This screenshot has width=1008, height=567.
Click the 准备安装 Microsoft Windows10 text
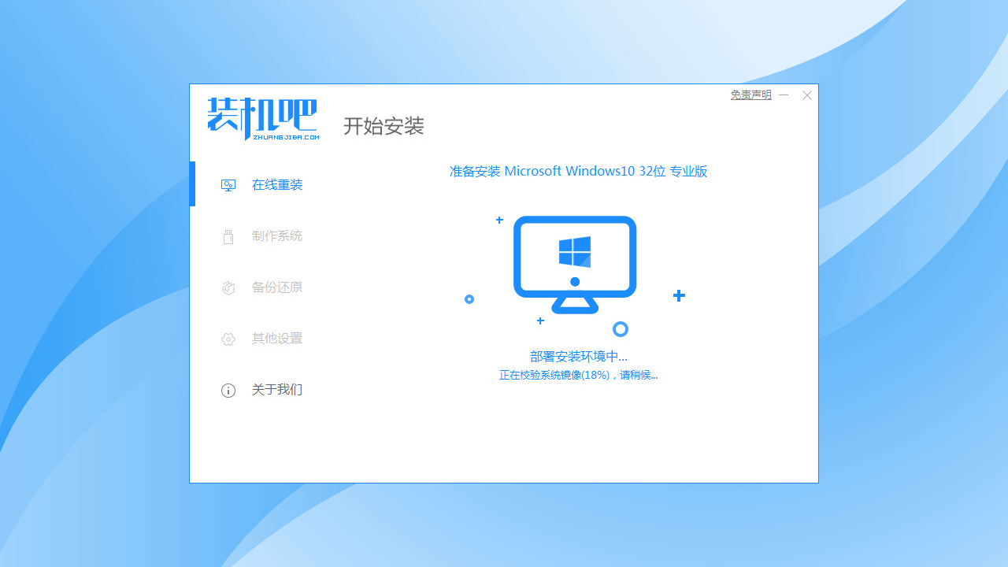(x=578, y=171)
